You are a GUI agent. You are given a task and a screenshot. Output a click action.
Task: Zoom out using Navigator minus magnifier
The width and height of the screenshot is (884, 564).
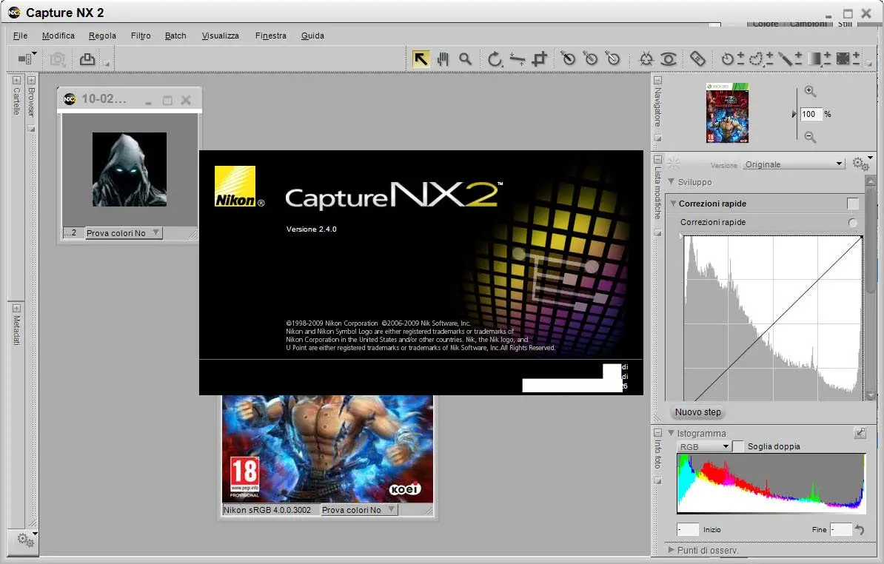(x=810, y=136)
